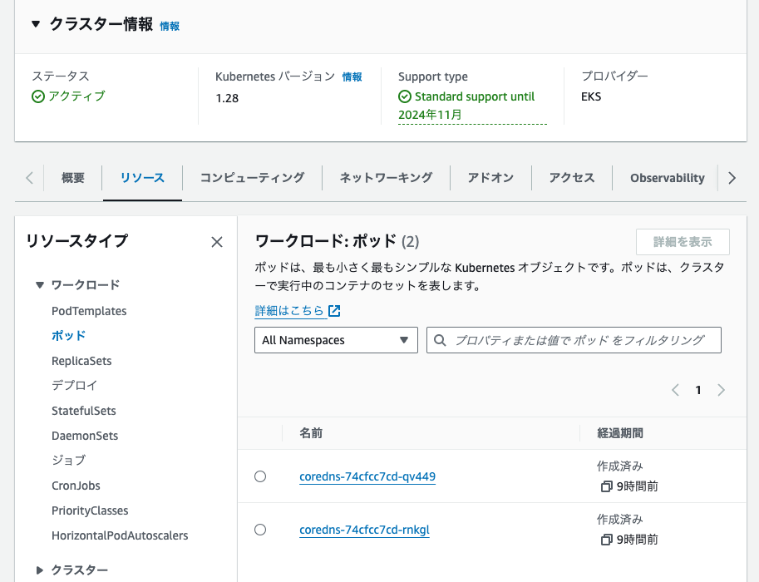Click 9時間前 text in the qv449 row

637,486
